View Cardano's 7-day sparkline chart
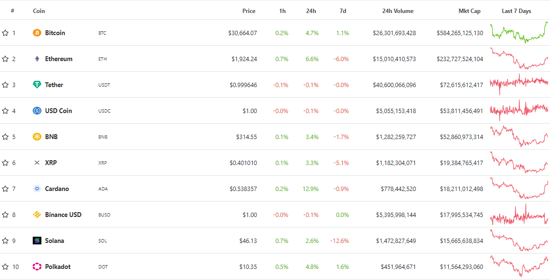 tap(519, 188)
